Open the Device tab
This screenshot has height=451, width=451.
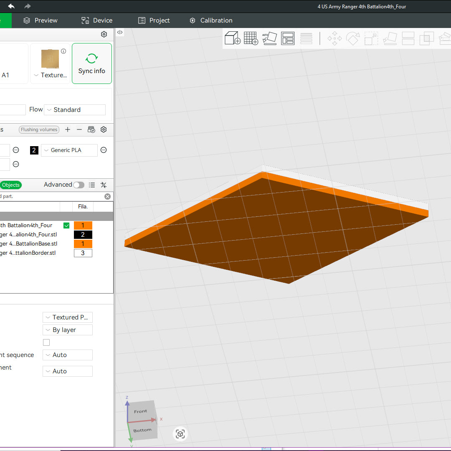tap(96, 20)
